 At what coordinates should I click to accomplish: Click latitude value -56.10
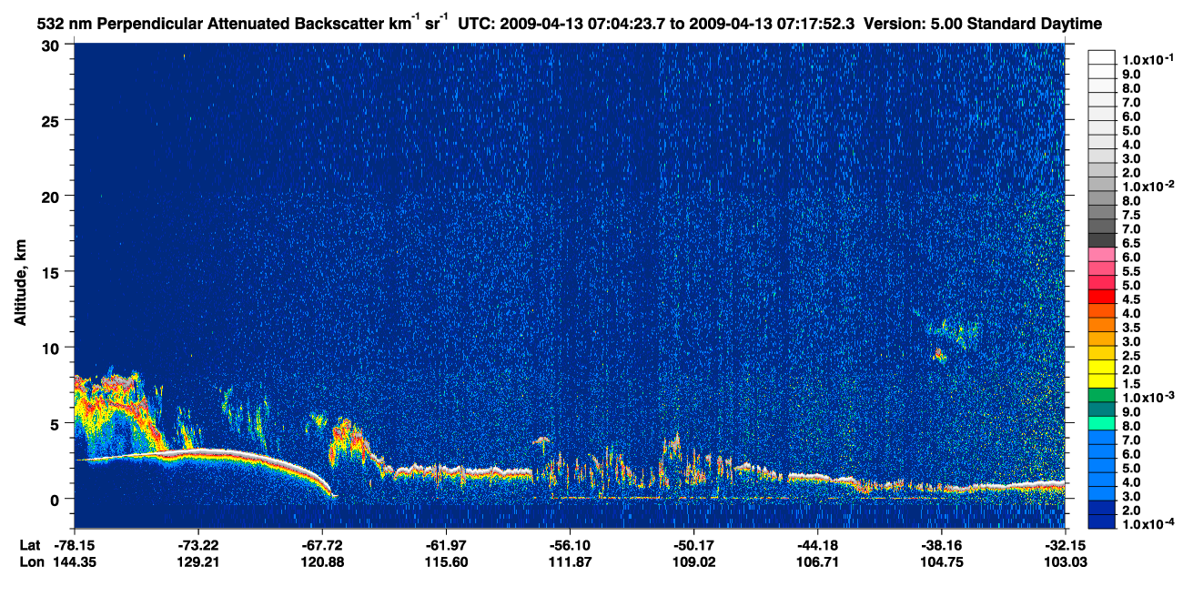coord(570,544)
